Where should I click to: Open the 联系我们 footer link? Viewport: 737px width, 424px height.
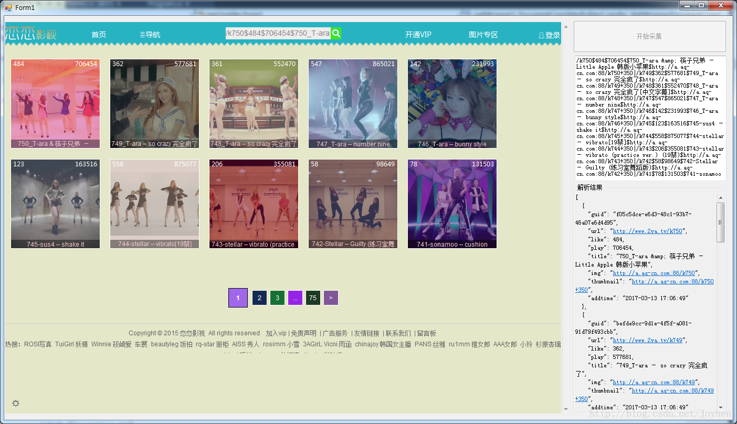398,333
